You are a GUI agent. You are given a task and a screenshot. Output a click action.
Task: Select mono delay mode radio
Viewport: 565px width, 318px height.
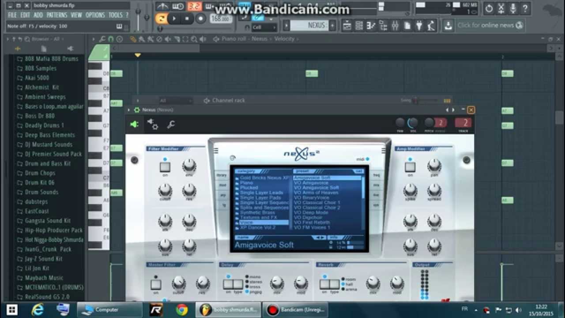[247, 277]
